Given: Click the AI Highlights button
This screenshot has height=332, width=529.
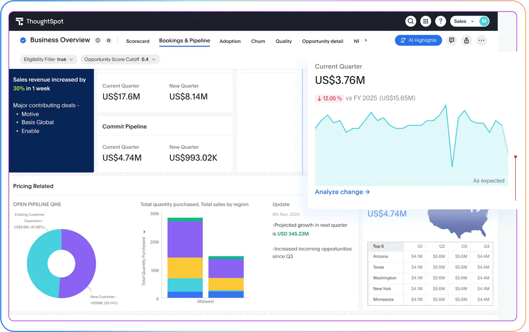Looking at the screenshot, I should point(418,40).
